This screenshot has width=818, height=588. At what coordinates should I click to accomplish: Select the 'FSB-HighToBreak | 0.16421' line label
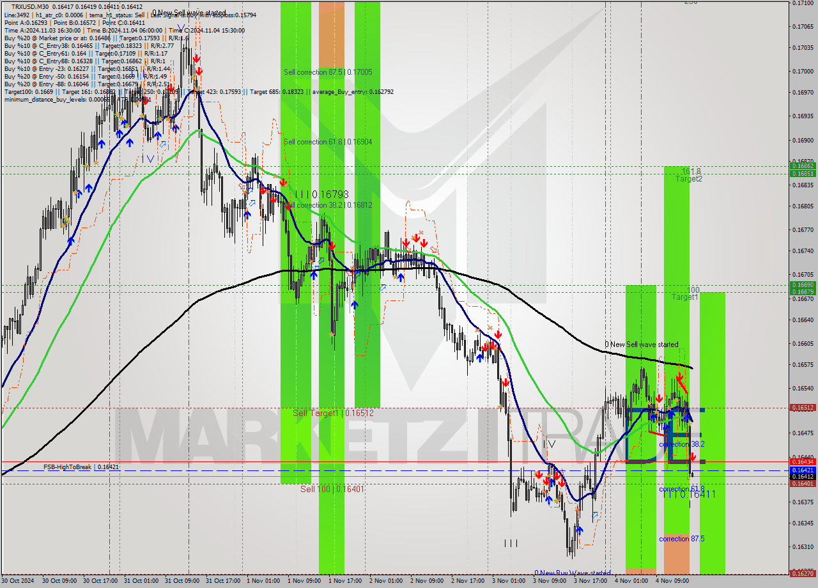(82, 467)
